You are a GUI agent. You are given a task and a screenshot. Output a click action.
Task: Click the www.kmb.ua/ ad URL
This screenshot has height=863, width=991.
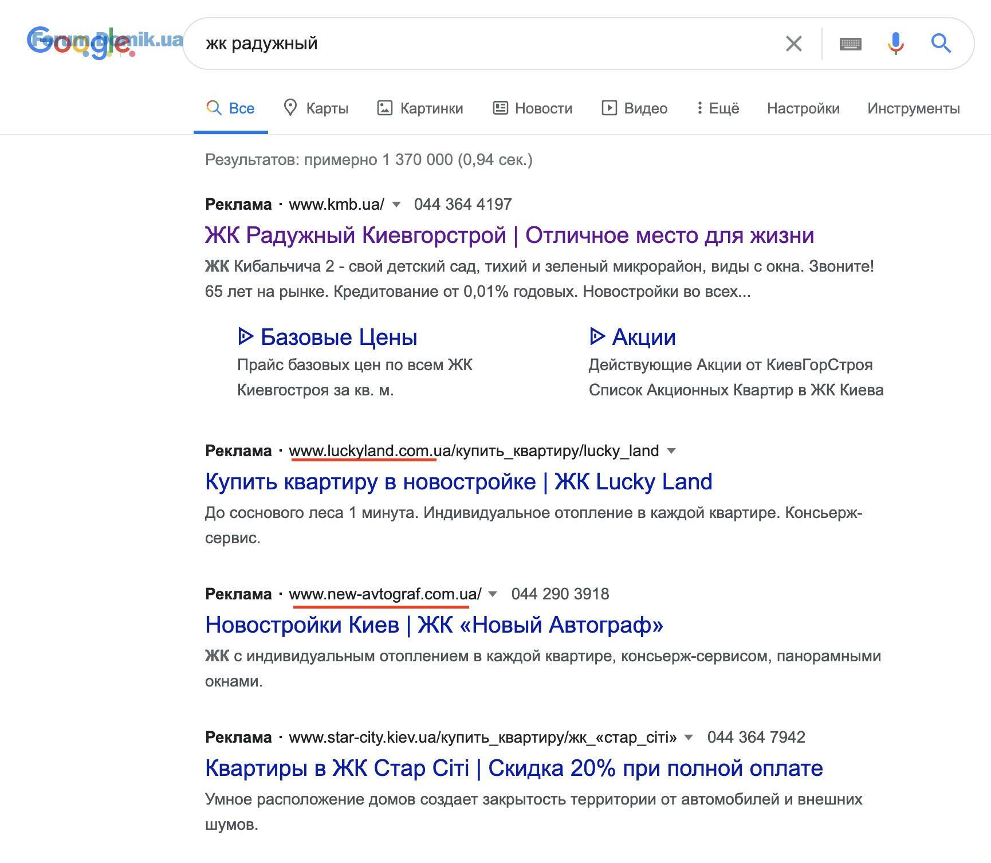click(x=337, y=205)
